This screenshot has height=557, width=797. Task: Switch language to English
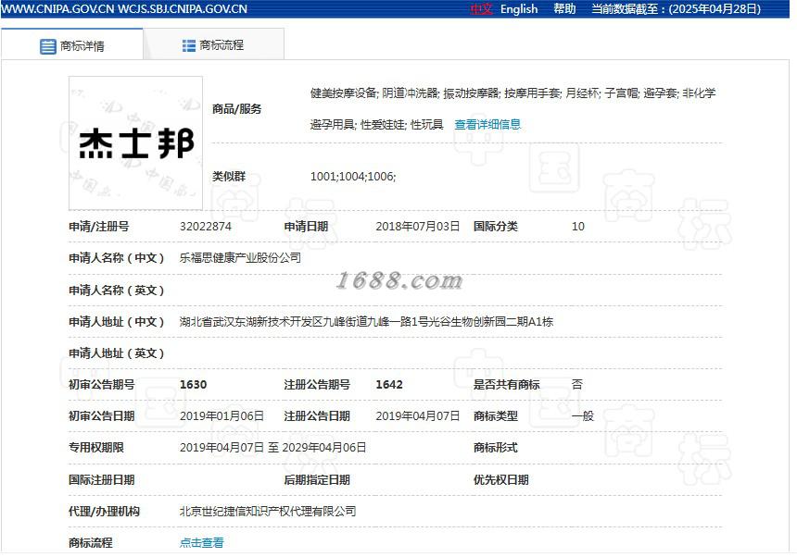(x=519, y=9)
